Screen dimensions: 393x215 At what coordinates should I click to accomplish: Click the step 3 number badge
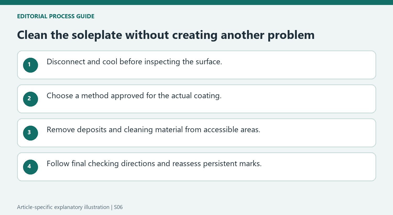point(30,133)
